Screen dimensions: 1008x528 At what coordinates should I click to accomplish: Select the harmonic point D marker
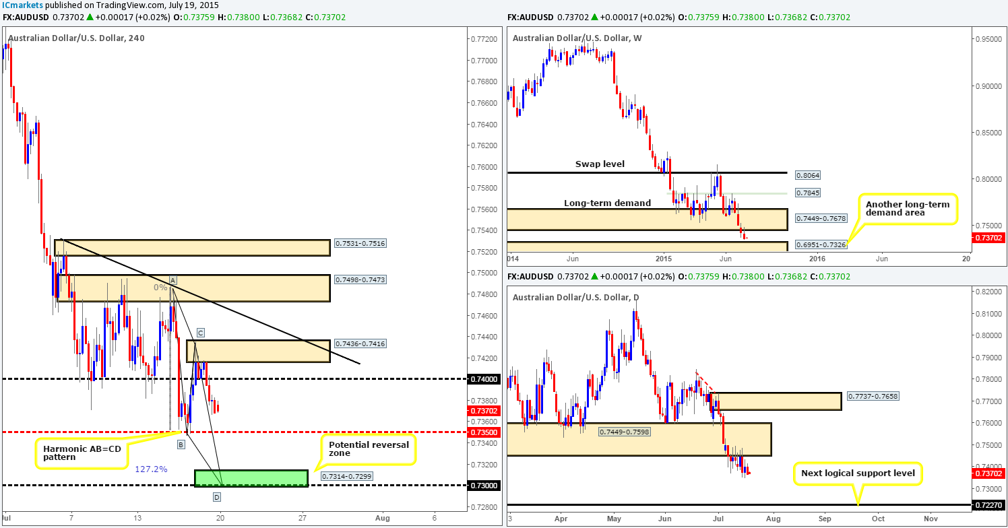[x=216, y=497]
